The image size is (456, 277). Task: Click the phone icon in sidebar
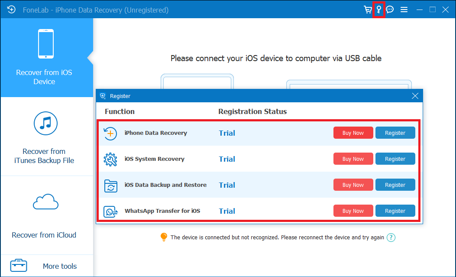[x=45, y=44]
